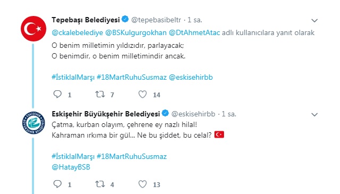Open #18MartRuhuSusmaz hashtag in first tweet
340x194 pixels.
(131, 77)
